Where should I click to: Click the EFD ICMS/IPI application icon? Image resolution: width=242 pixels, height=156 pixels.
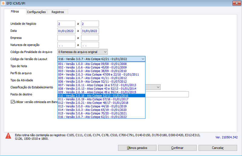3,3
